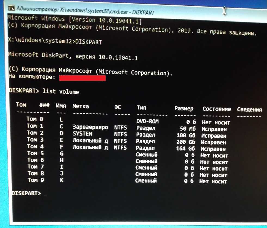Click the Microsoft DiskPart version line
This screenshot has width=267, height=228.
(73, 56)
